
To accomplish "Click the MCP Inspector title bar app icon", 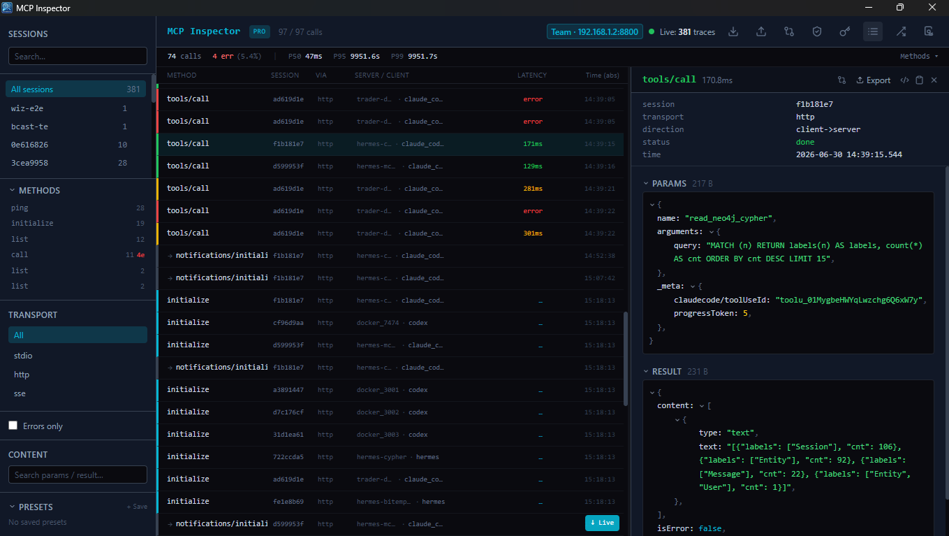I will (8, 8).
